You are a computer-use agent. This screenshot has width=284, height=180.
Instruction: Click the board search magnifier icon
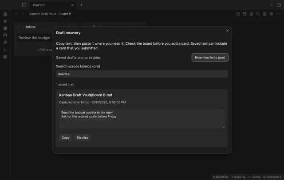point(258,14)
